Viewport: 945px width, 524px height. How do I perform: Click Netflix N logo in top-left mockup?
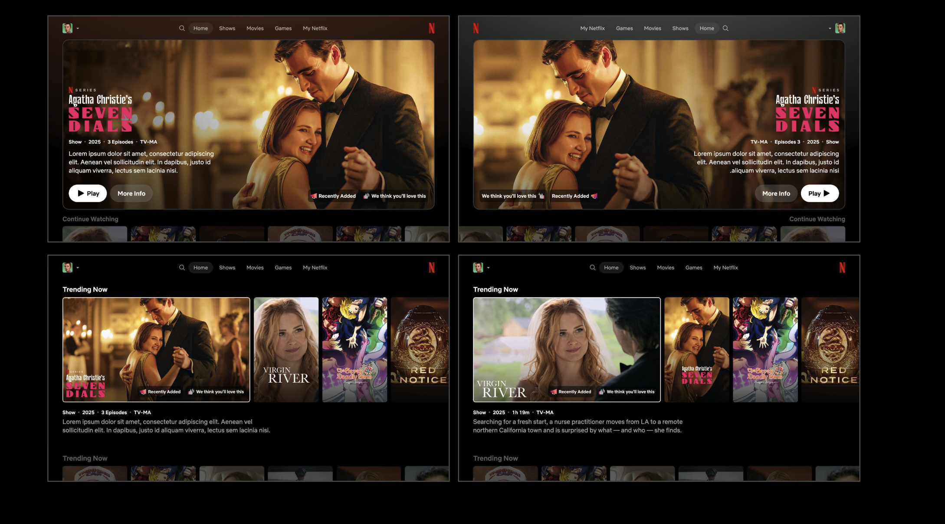[431, 28]
